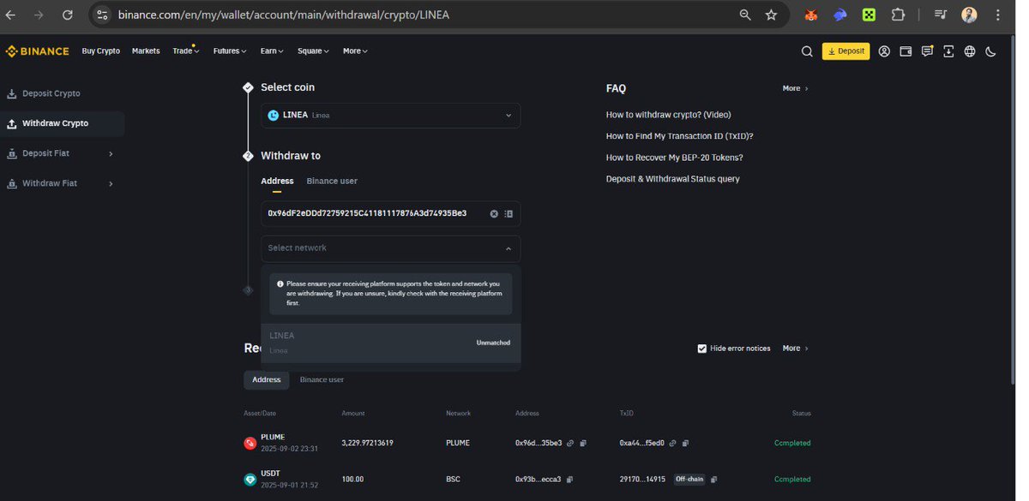Viewport: 1029px width, 501px height.
Task: Expand the Futures menu
Action: (x=230, y=51)
